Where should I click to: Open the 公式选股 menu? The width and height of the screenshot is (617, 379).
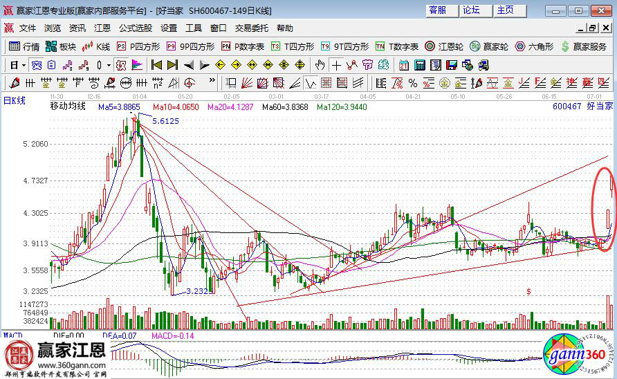[x=136, y=28]
